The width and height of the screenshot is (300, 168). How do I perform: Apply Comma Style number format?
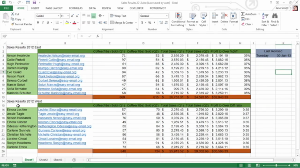pyautogui.click(x=154, y=23)
